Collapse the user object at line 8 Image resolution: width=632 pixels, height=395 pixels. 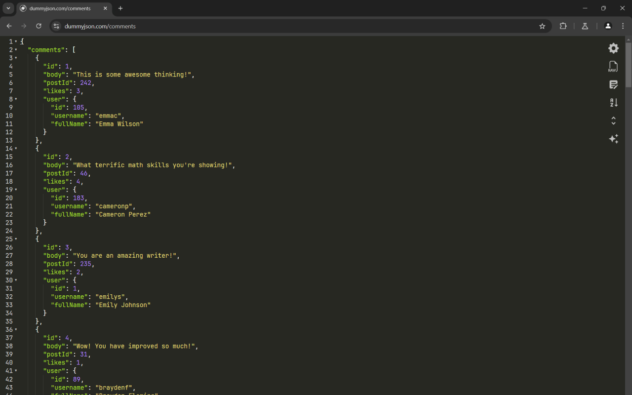(x=15, y=99)
